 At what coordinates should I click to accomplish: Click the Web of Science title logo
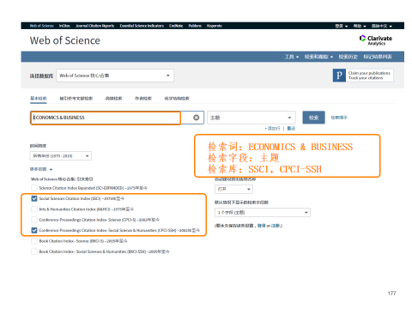[65, 40]
